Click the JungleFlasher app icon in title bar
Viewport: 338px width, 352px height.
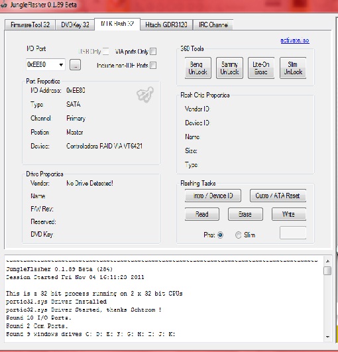(3, 5)
